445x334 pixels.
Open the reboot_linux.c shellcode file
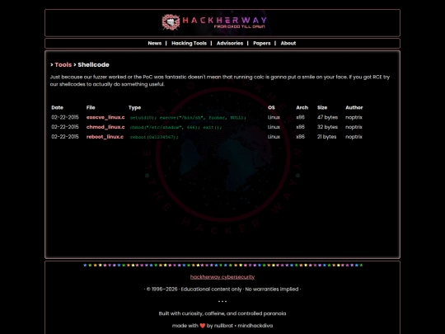105,137
